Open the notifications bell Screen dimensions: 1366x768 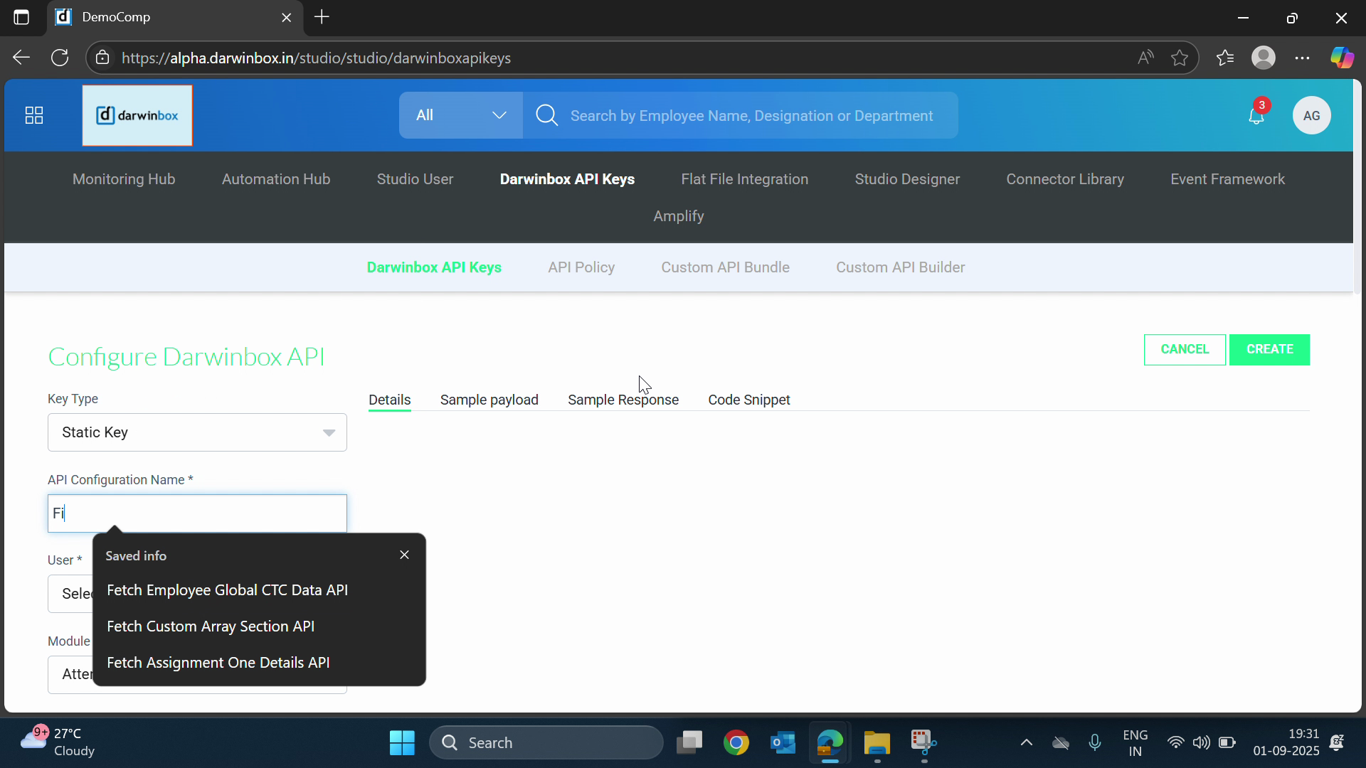(x=1256, y=116)
